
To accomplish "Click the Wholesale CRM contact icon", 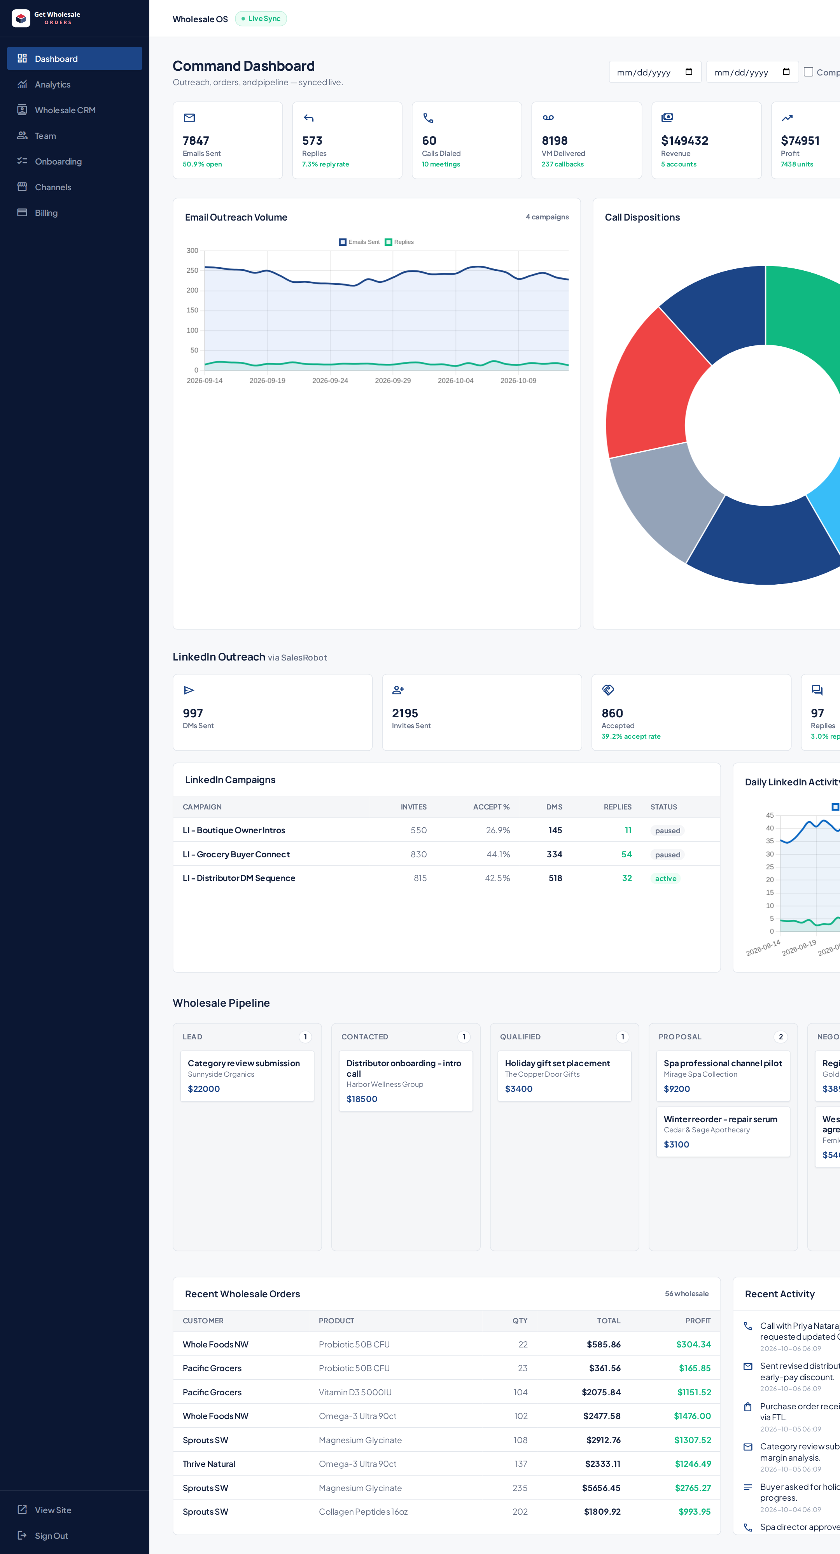I will tap(22, 110).
